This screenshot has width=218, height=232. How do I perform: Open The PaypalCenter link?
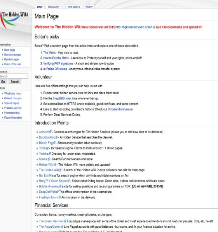50,227
